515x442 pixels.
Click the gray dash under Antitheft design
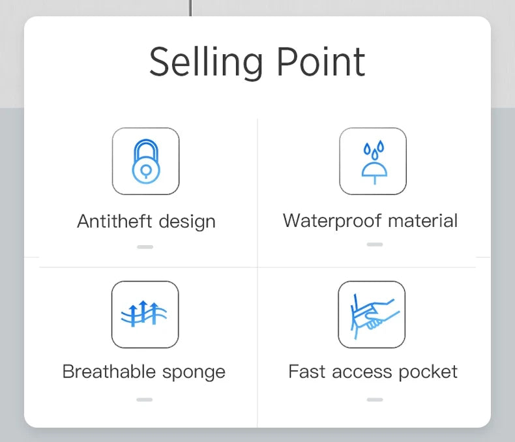[145, 247]
